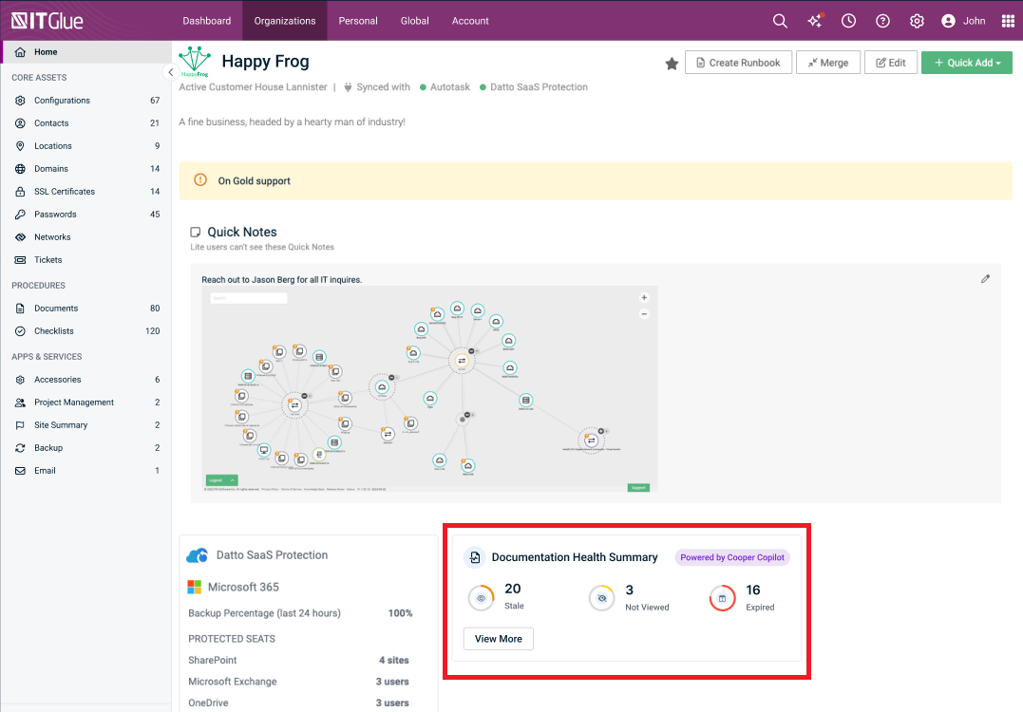Open the settings gear in top bar
This screenshot has height=712, width=1023.
(x=917, y=21)
